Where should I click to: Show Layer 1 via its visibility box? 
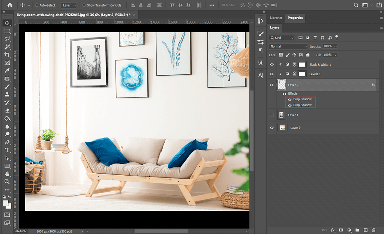(272, 115)
